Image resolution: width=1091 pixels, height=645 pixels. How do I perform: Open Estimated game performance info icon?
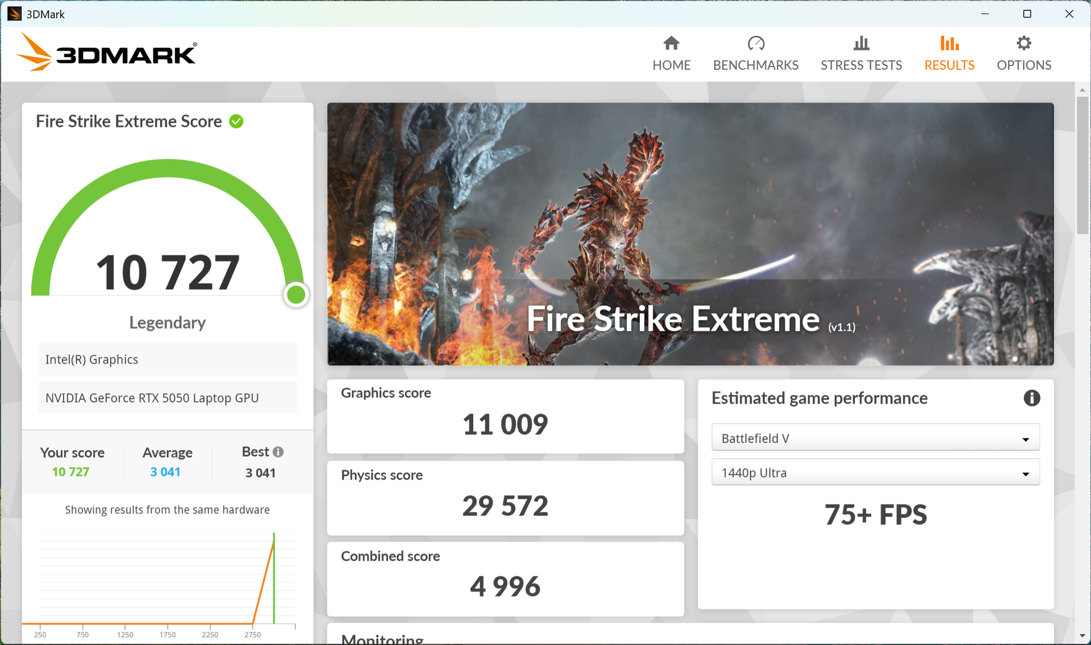point(1032,398)
